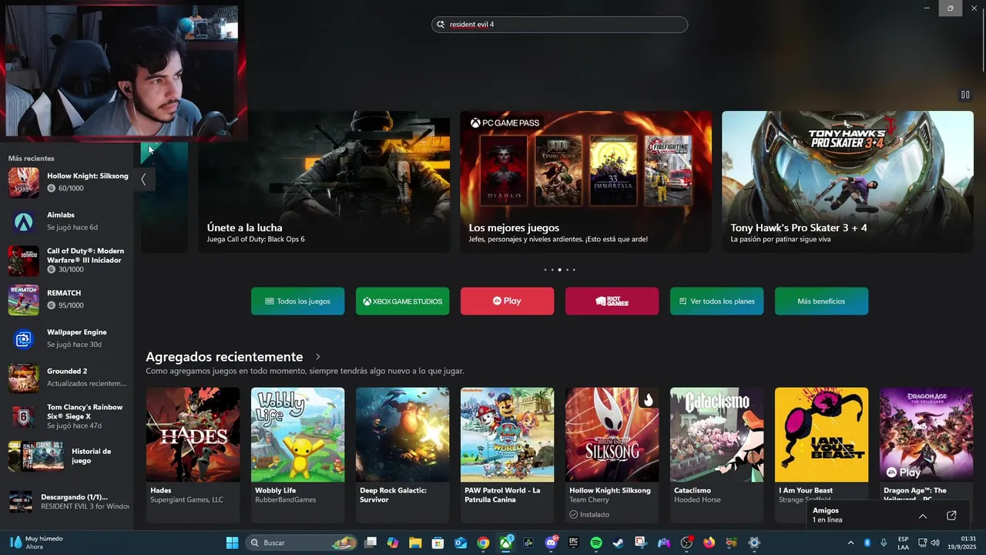Open Copilot from the taskbar
This screenshot has height=555, width=986.
pyautogui.click(x=393, y=543)
